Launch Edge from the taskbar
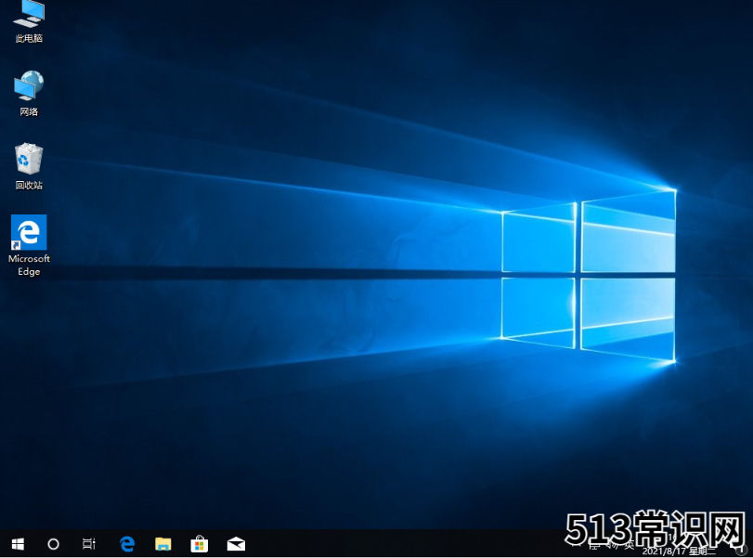Image resolution: width=753 pixels, height=558 pixels. coord(127,544)
